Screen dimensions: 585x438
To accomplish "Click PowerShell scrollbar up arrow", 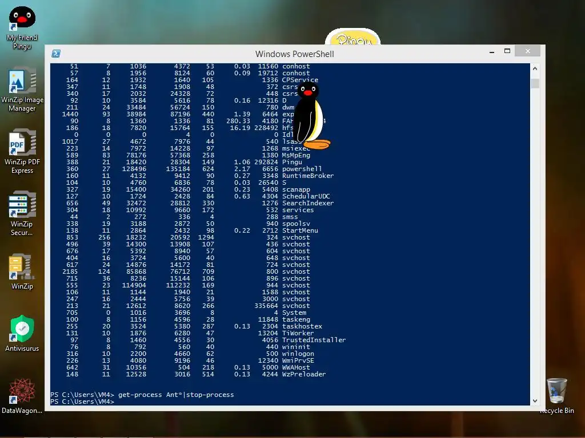I will [x=535, y=68].
